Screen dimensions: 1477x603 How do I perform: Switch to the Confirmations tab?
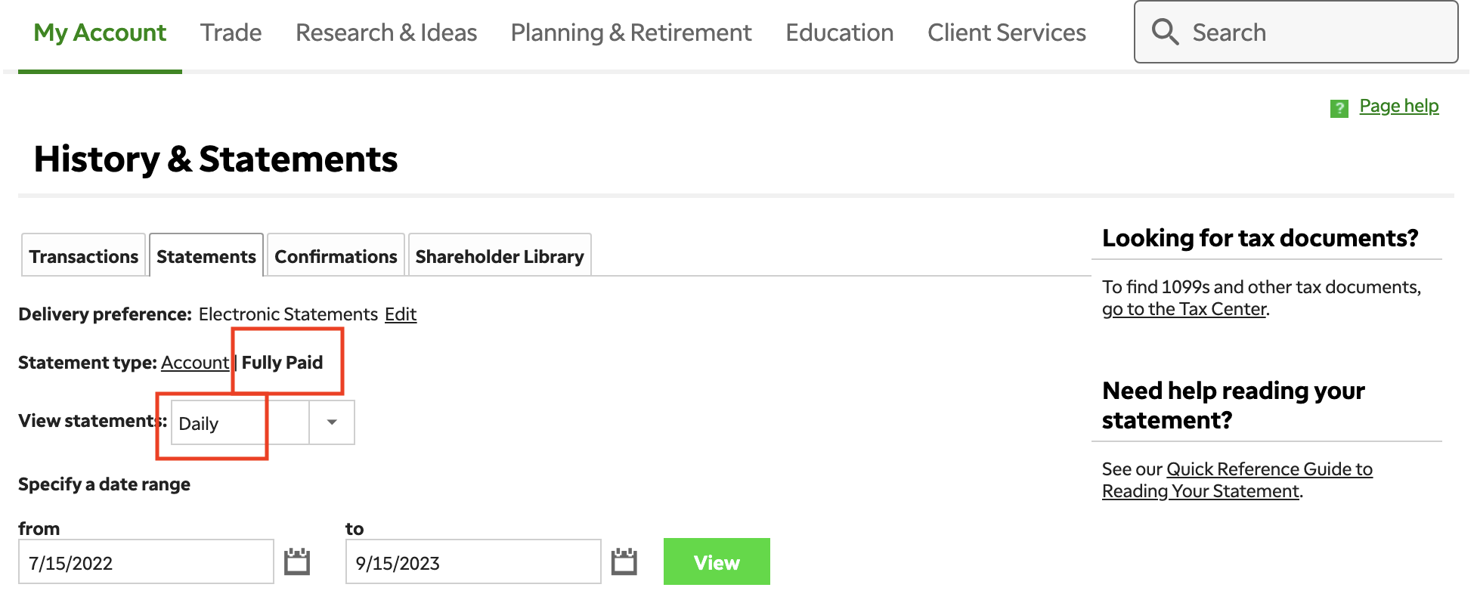tap(336, 256)
